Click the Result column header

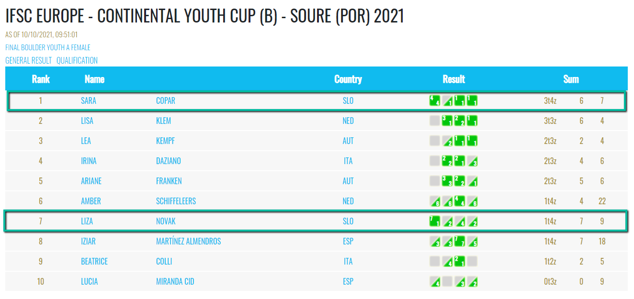click(x=454, y=79)
